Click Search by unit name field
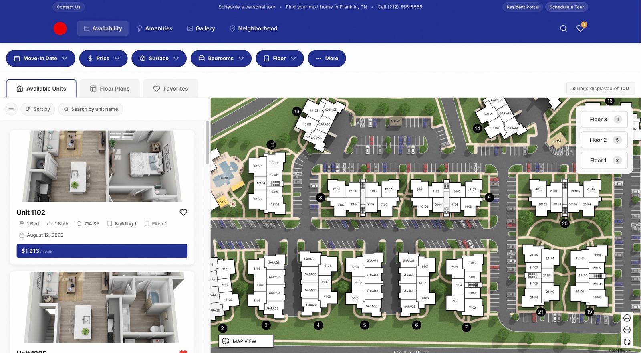Image resolution: width=641 pixels, height=353 pixels. point(91,109)
